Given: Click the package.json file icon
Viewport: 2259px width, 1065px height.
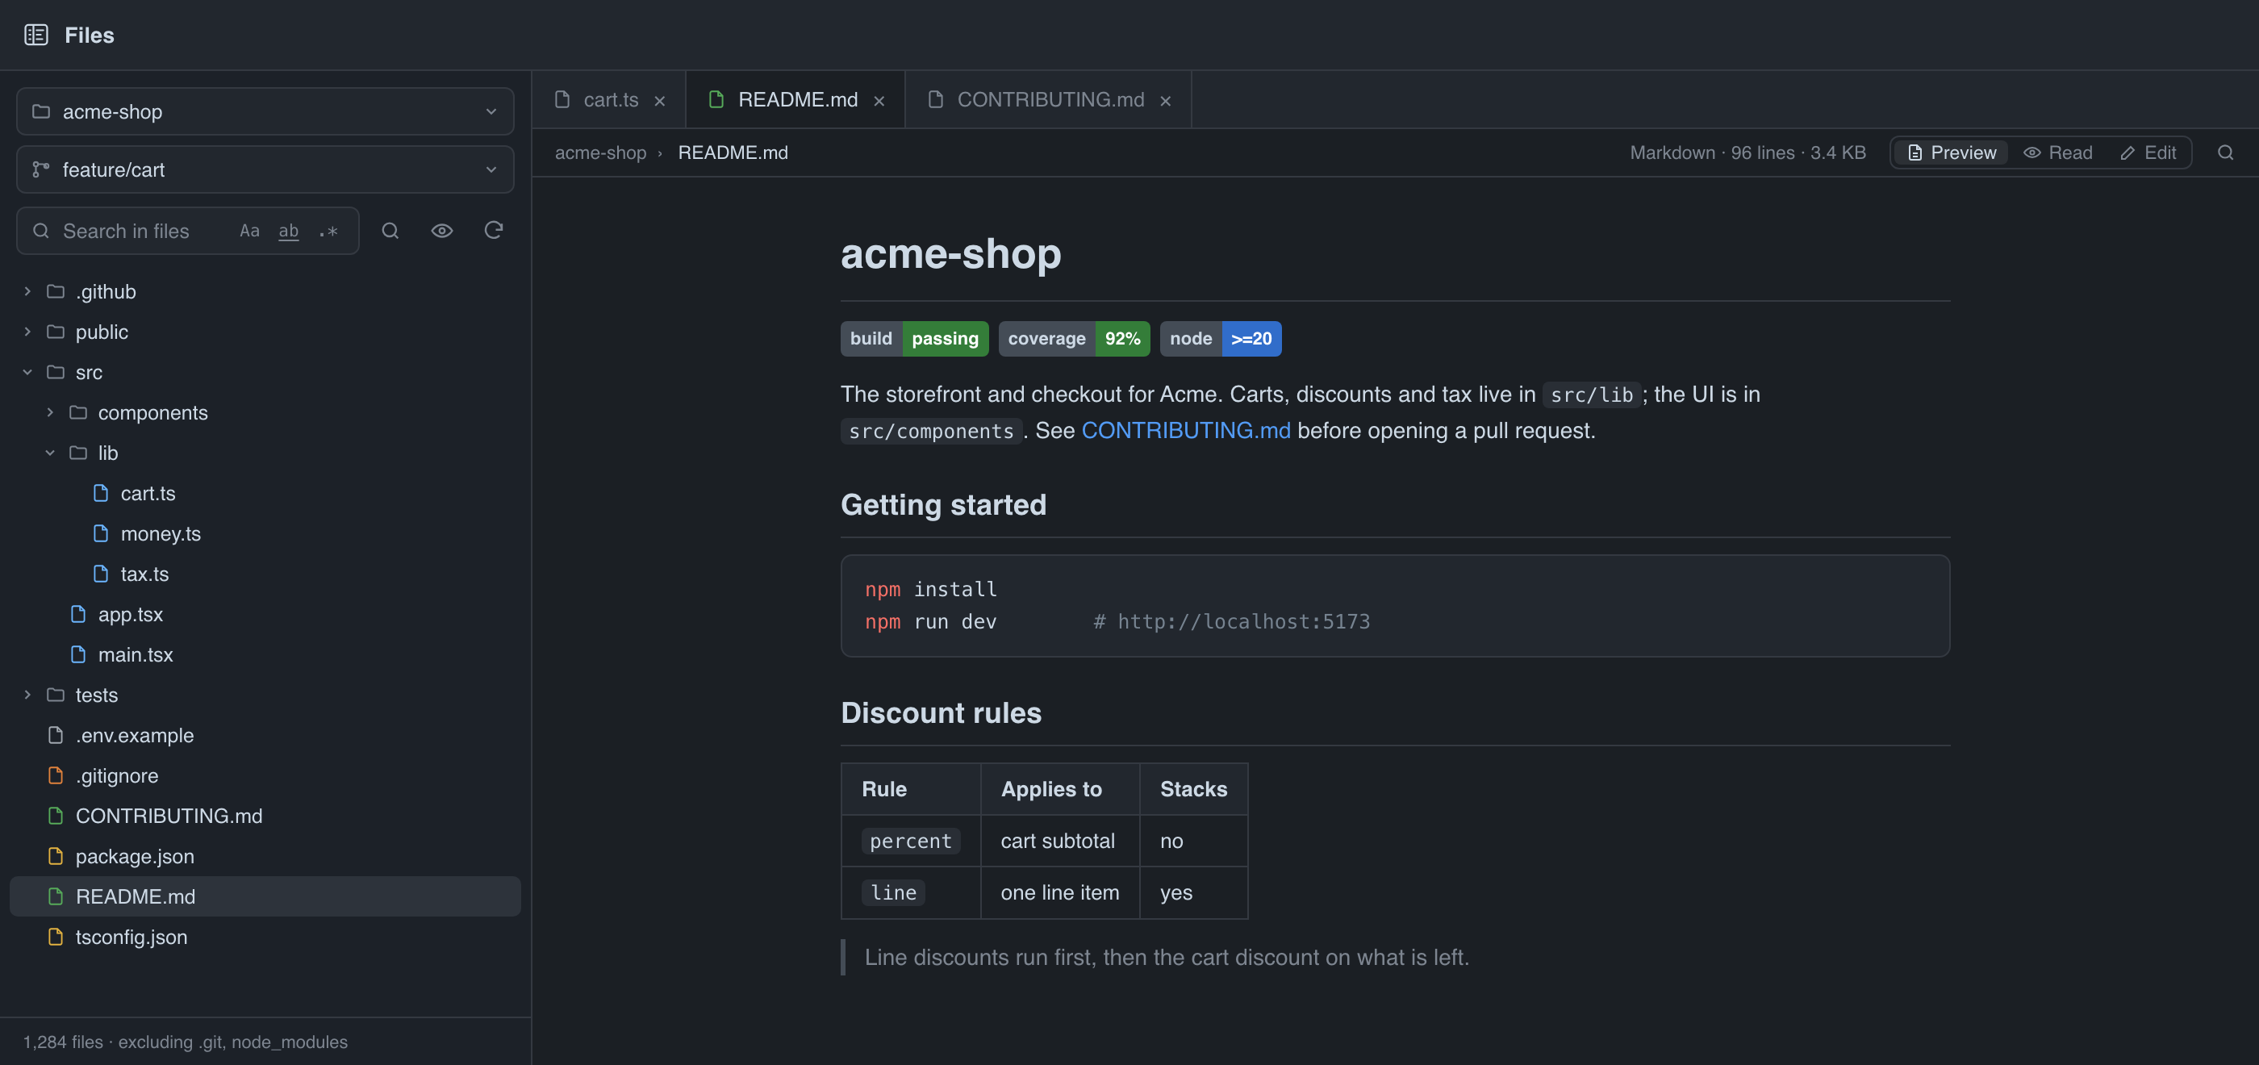Looking at the screenshot, I should click(55, 856).
